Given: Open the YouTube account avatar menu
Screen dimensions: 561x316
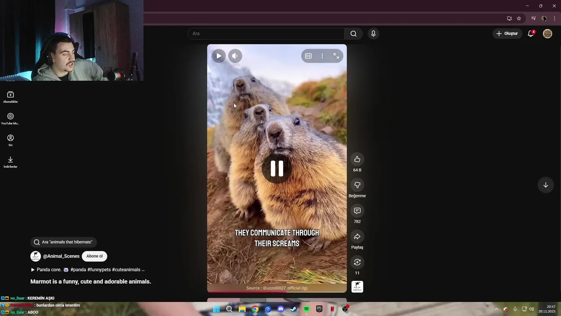Looking at the screenshot, I should click(547, 33).
